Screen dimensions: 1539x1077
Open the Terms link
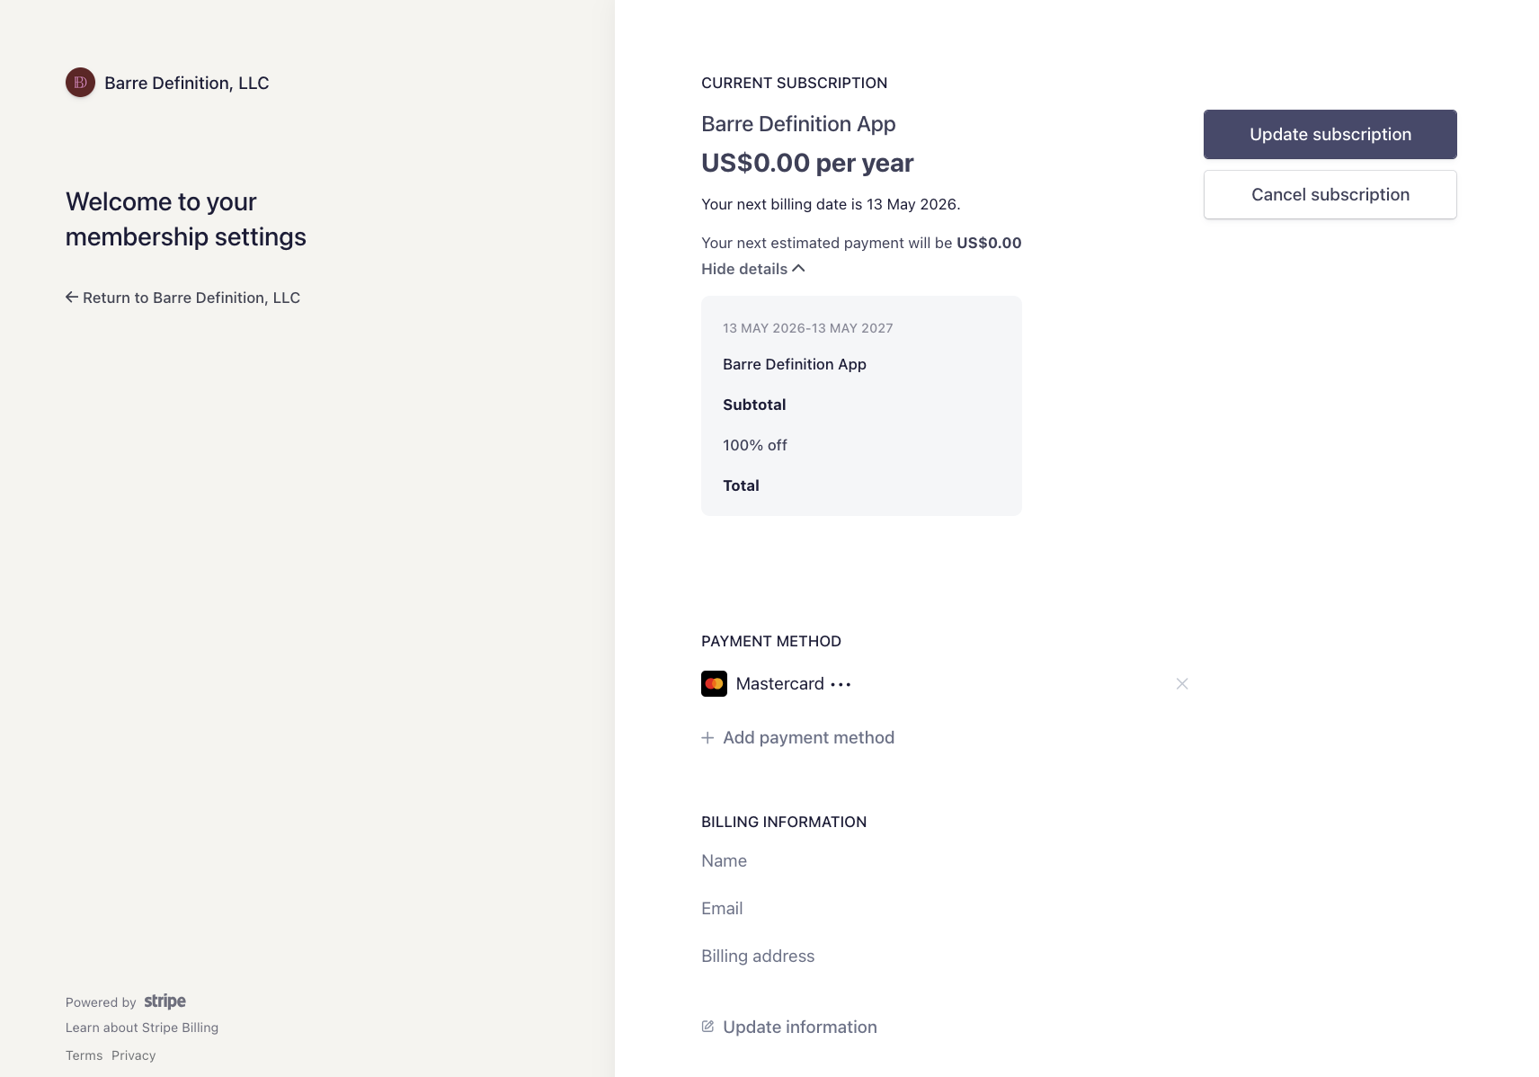[84, 1055]
